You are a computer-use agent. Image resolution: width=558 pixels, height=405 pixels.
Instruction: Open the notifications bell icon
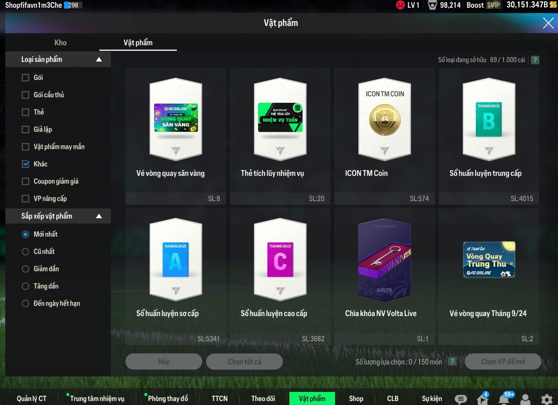click(x=504, y=399)
